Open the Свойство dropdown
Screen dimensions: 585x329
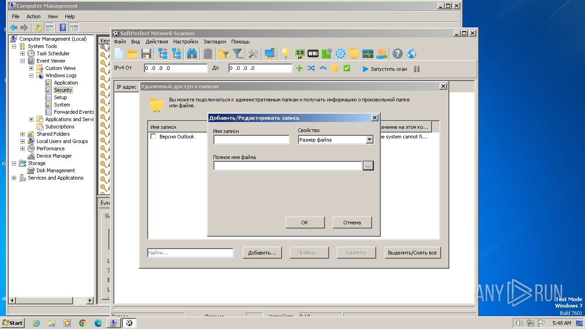(x=370, y=140)
